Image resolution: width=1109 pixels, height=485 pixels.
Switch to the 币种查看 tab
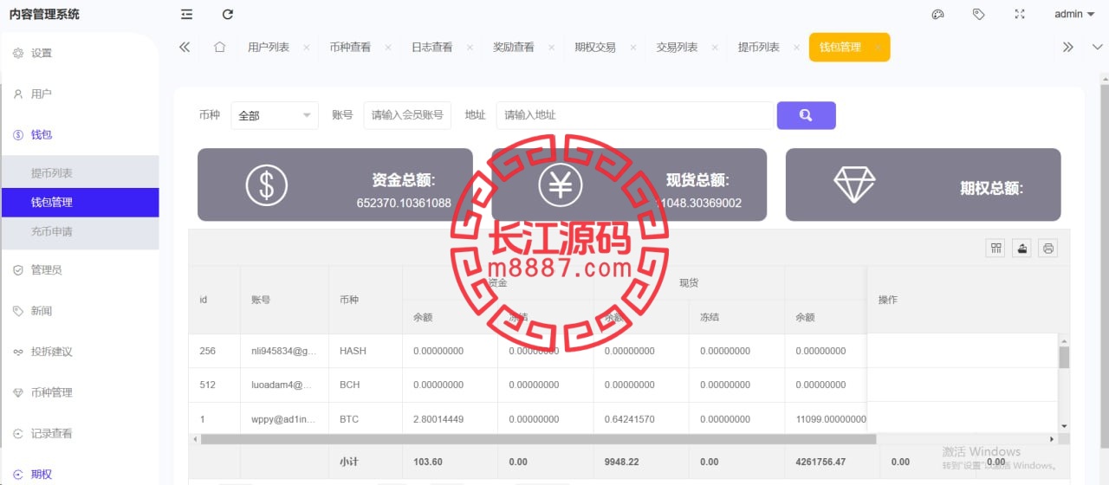(350, 48)
